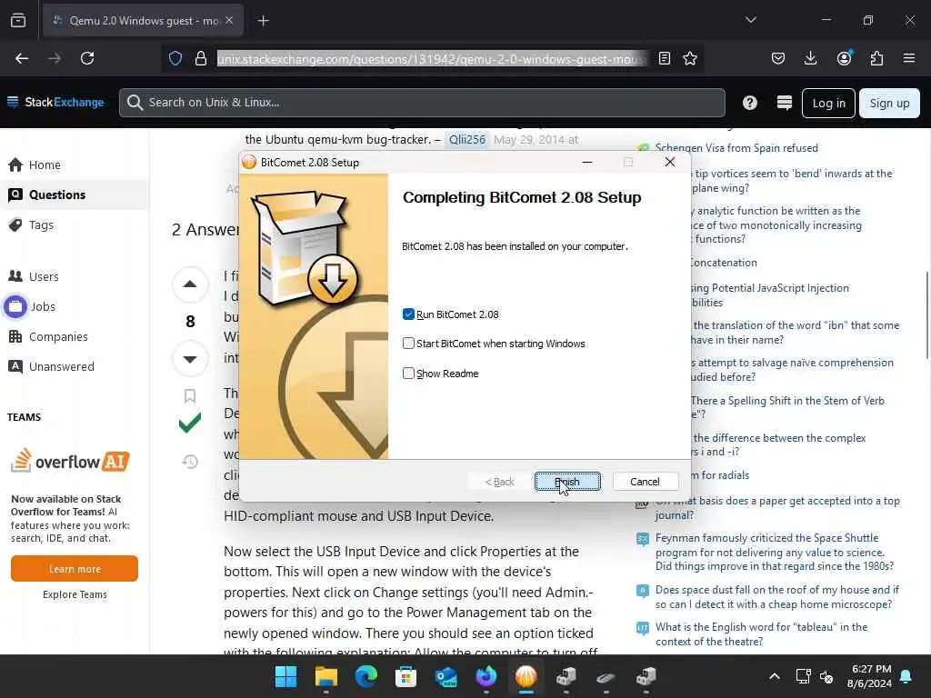Click the browser URL address bar
931x698 pixels.
[x=432, y=59]
